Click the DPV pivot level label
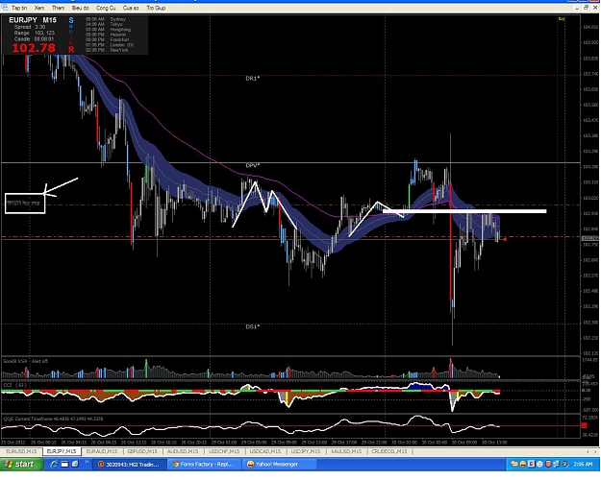 coord(253,166)
